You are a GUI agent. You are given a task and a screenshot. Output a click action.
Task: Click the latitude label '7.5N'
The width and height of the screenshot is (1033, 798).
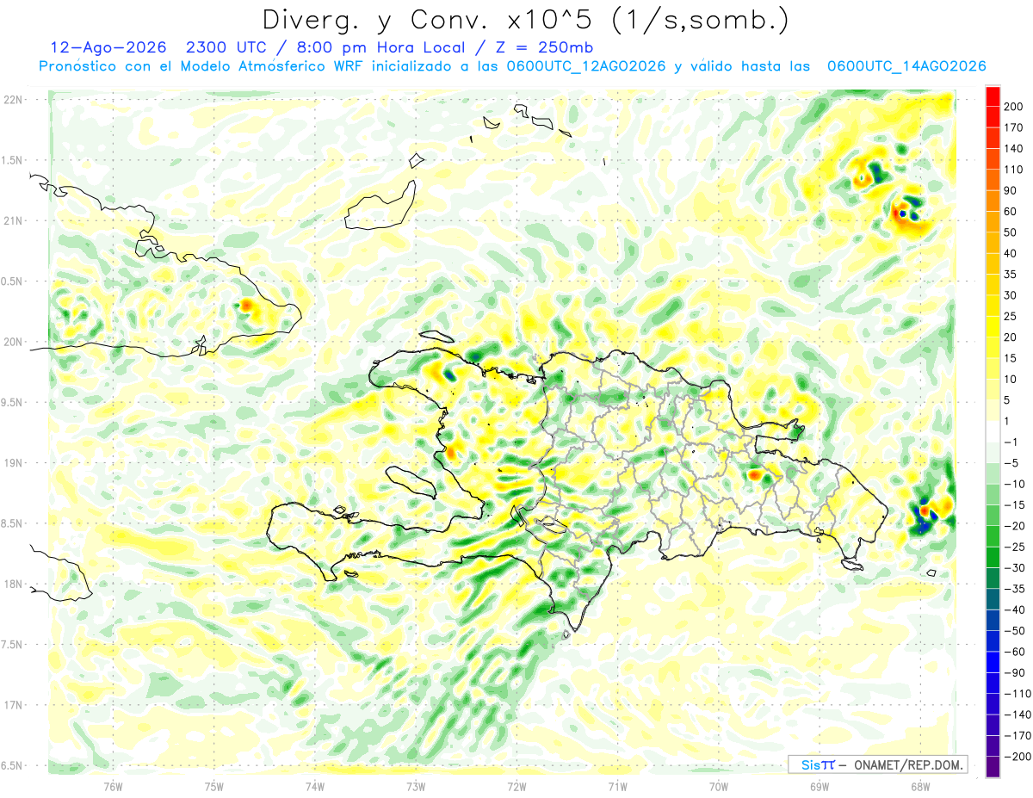(13, 644)
